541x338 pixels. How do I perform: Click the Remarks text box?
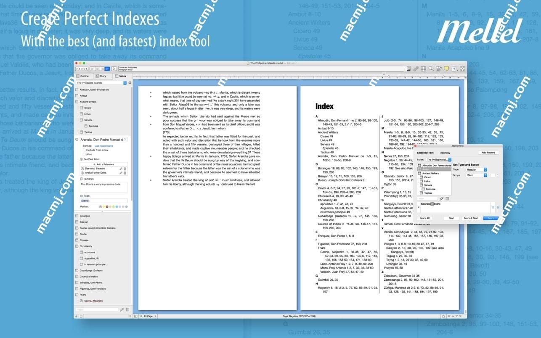(104, 187)
